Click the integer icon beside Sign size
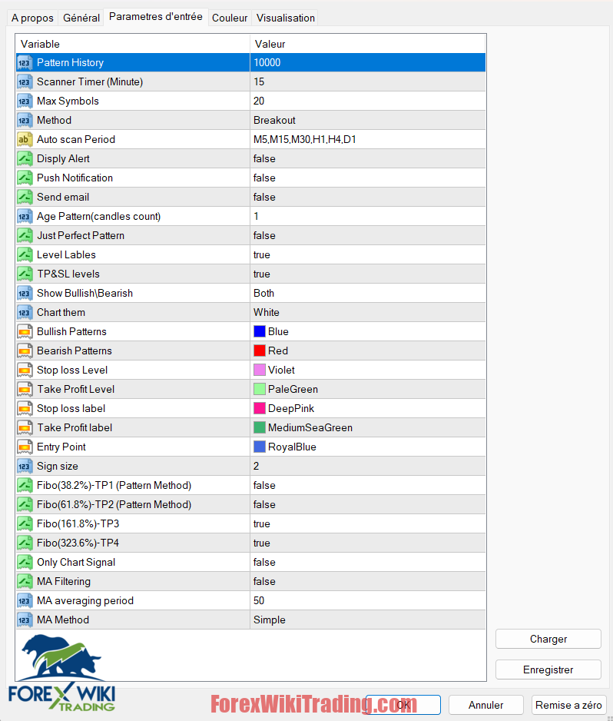The width and height of the screenshot is (613, 721). click(25, 466)
